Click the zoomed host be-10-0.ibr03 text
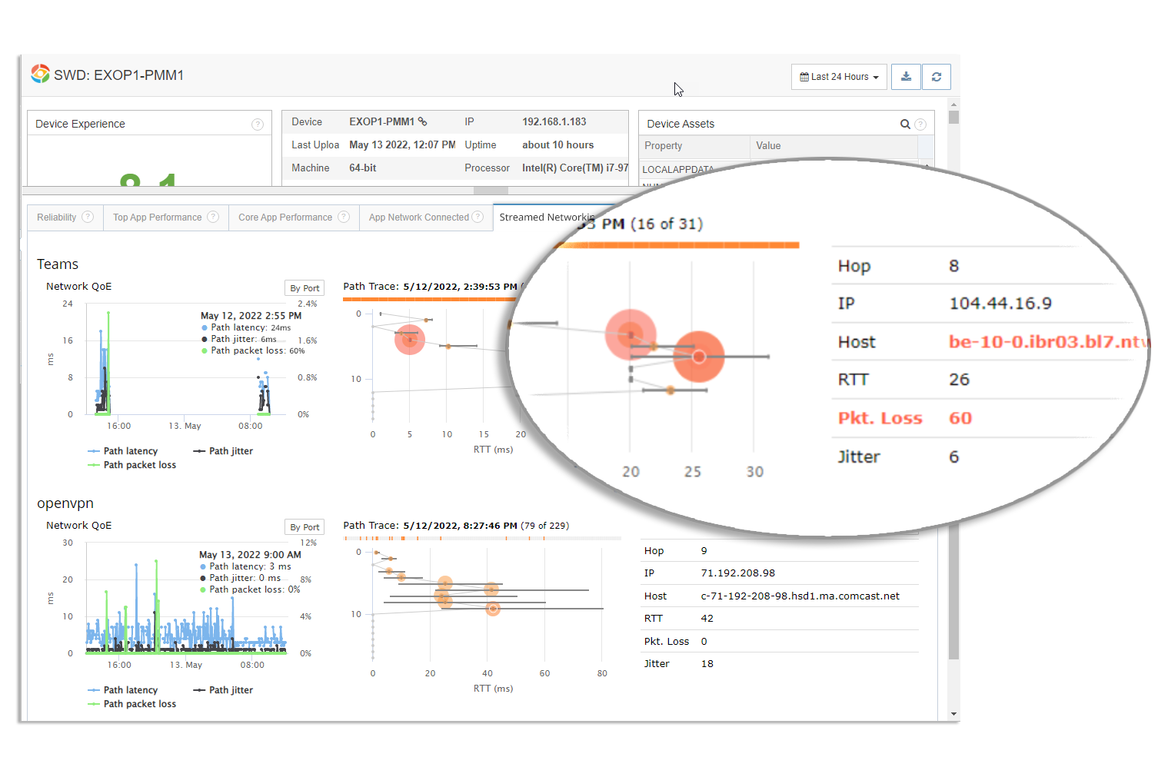Viewport: 1158px width, 767px height. (1049, 342)
